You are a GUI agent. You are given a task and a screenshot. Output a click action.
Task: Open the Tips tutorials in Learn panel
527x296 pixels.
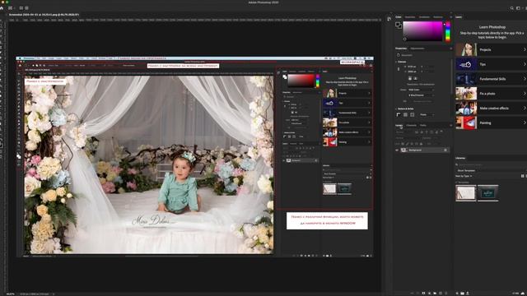(x=491, y=64)
